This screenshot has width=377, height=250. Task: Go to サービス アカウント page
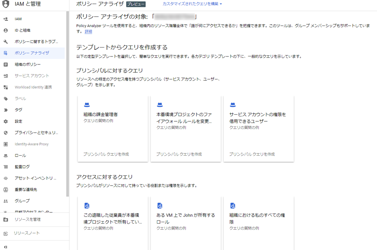32,76
